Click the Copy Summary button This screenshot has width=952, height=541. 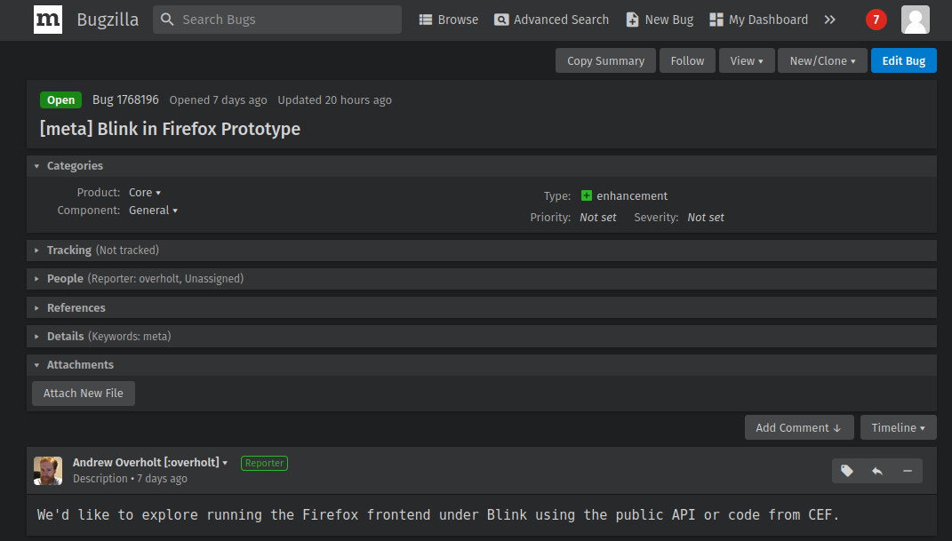pos(605,60)
